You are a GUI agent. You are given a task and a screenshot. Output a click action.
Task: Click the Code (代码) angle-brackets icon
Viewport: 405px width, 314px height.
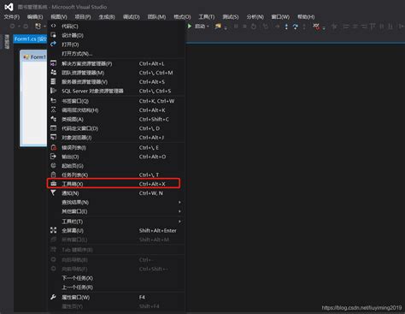pos(53,26)
